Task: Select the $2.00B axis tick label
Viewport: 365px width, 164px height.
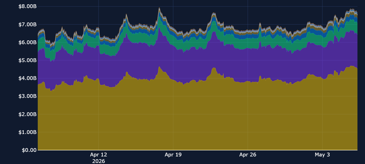Action: click(x=27, y=114)
